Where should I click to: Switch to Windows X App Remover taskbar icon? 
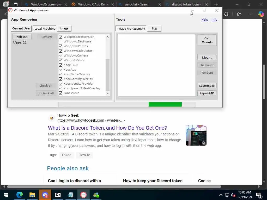point(83,195)
